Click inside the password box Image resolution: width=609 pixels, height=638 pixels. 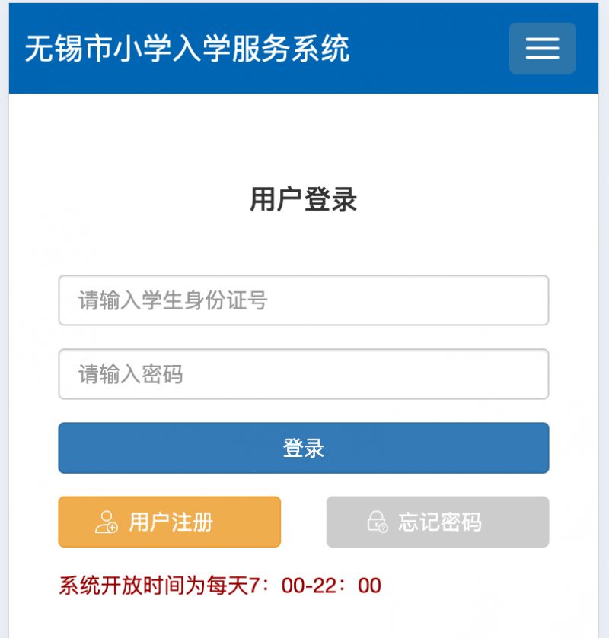pos(304,374)
